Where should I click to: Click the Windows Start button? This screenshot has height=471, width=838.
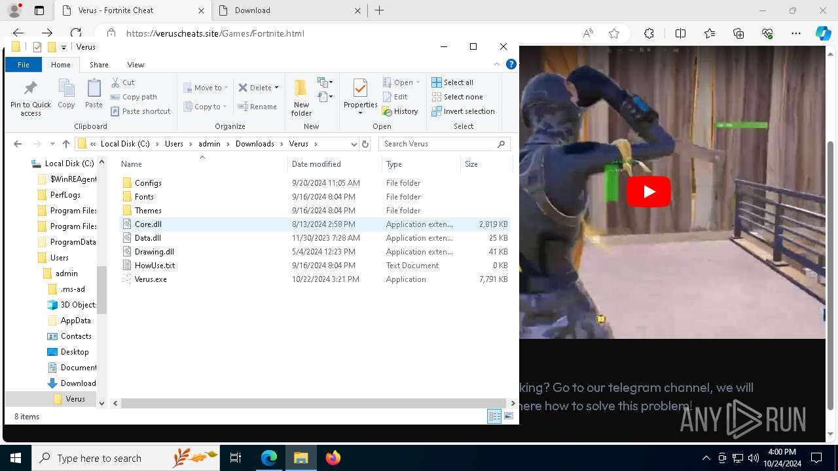click(16, 458)
